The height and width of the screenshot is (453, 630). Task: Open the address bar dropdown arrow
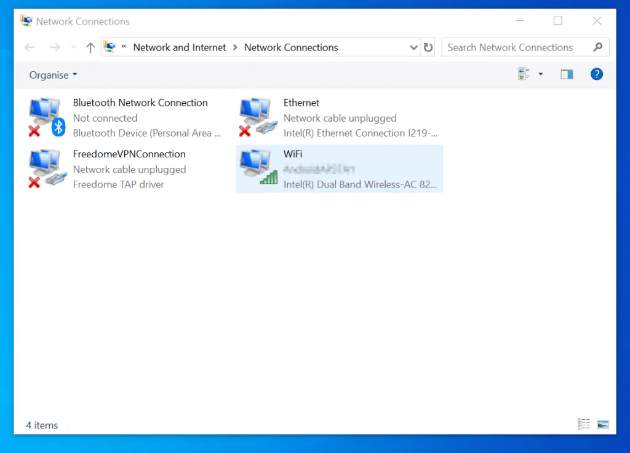(413, 47)
